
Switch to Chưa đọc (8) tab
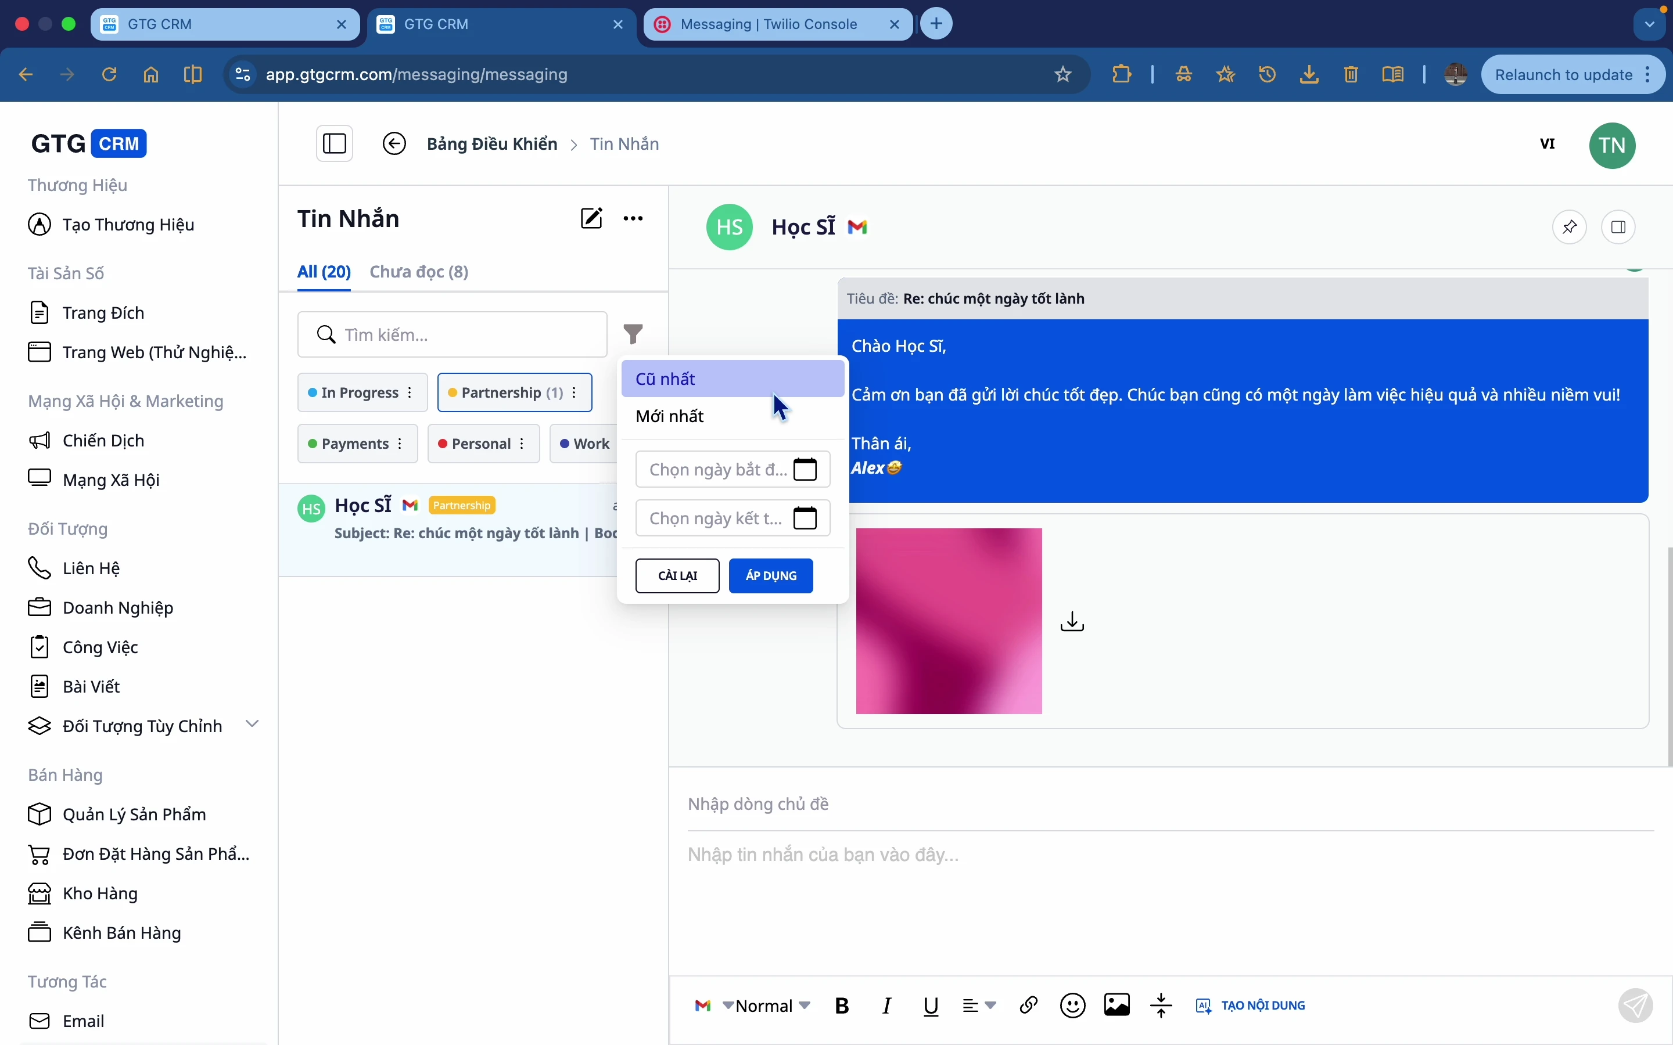pos(419,272)
